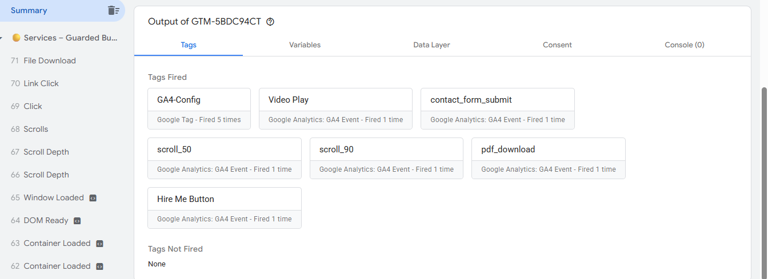Collapse the Services – Guarded Bu... page group arrow
768x279 pixels.
[x=2, y=38]
